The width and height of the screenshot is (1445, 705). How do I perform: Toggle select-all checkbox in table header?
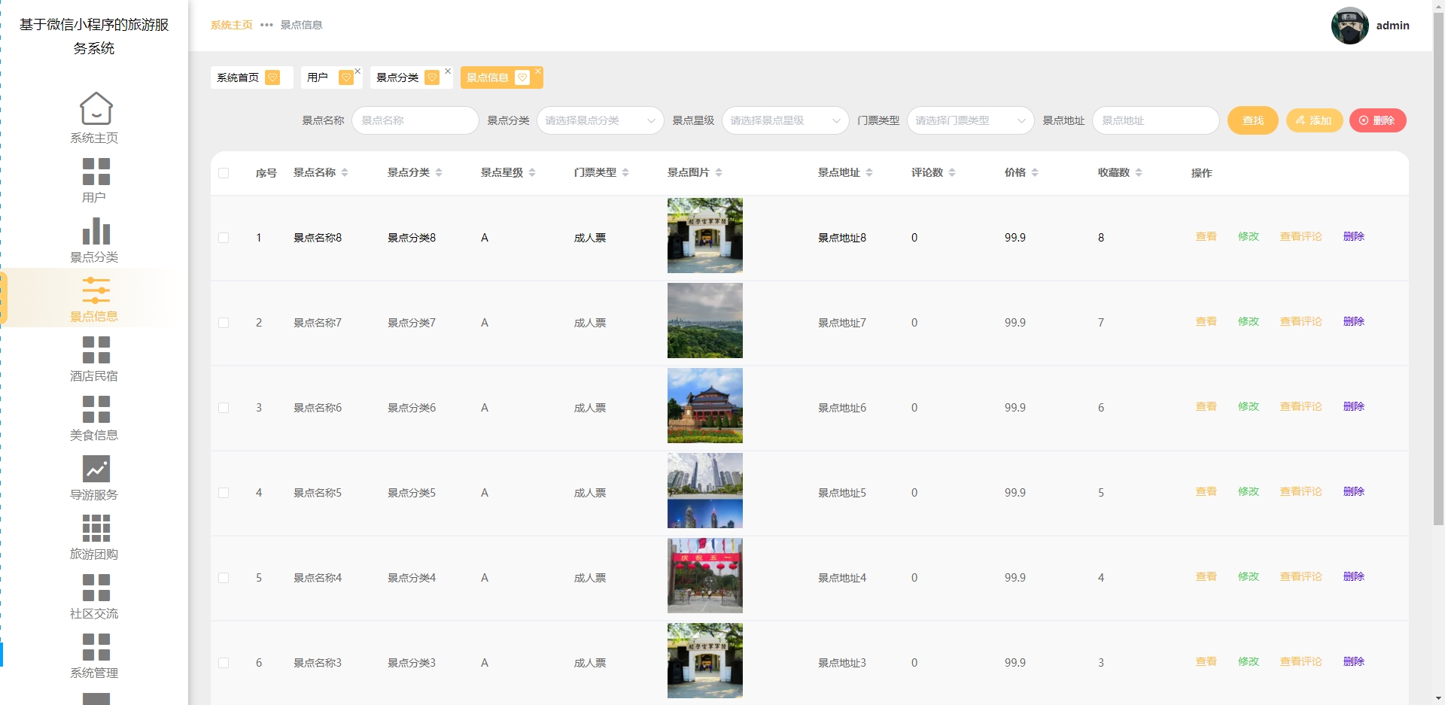coord(224,173)
